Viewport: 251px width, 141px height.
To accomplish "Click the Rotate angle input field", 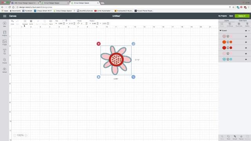I will tap(83, 23).
